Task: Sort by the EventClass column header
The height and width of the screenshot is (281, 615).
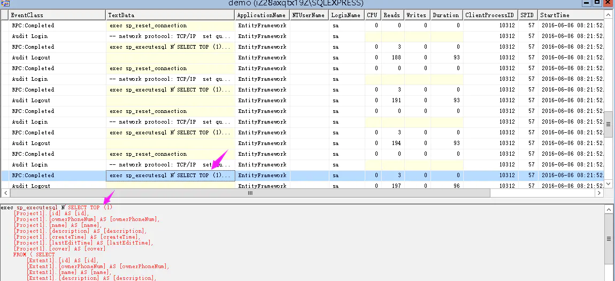Action: pyautogui.click(x=57, y=15)
